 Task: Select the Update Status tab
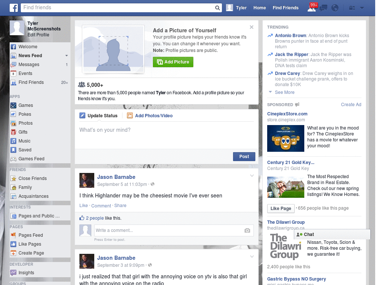tap(98, 116)
